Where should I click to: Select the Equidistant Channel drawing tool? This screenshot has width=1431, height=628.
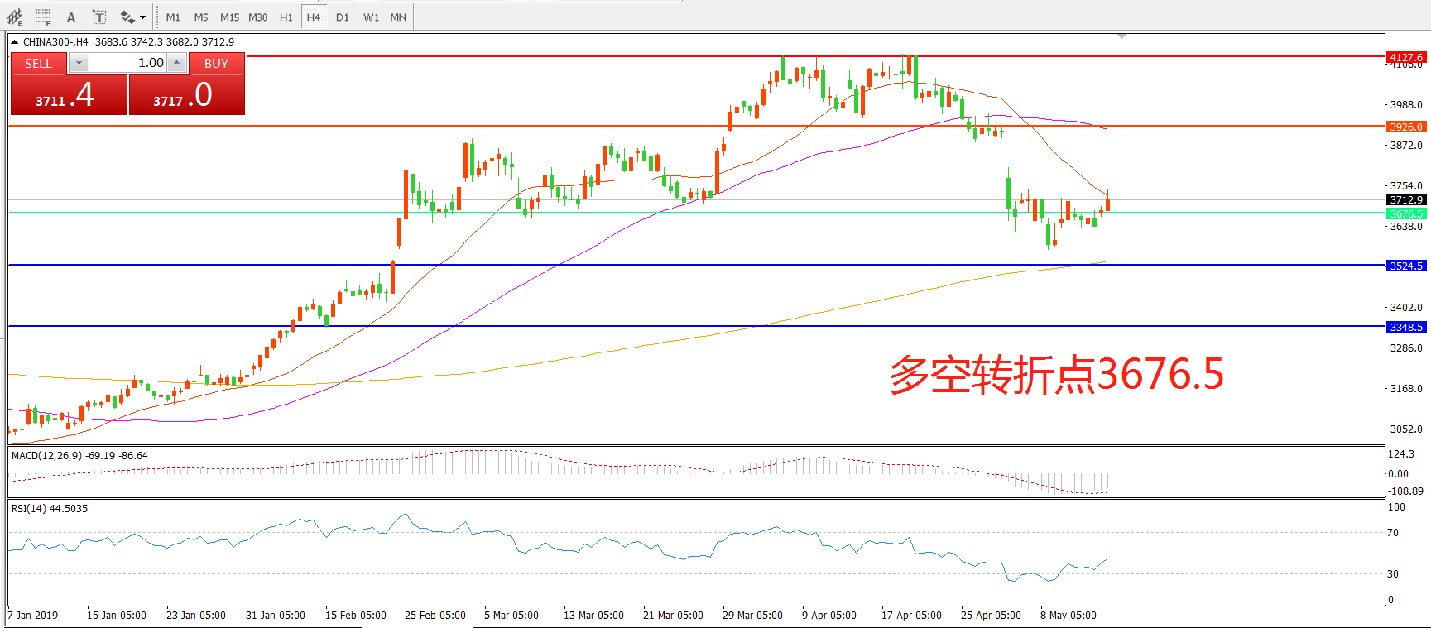point(15,17)
